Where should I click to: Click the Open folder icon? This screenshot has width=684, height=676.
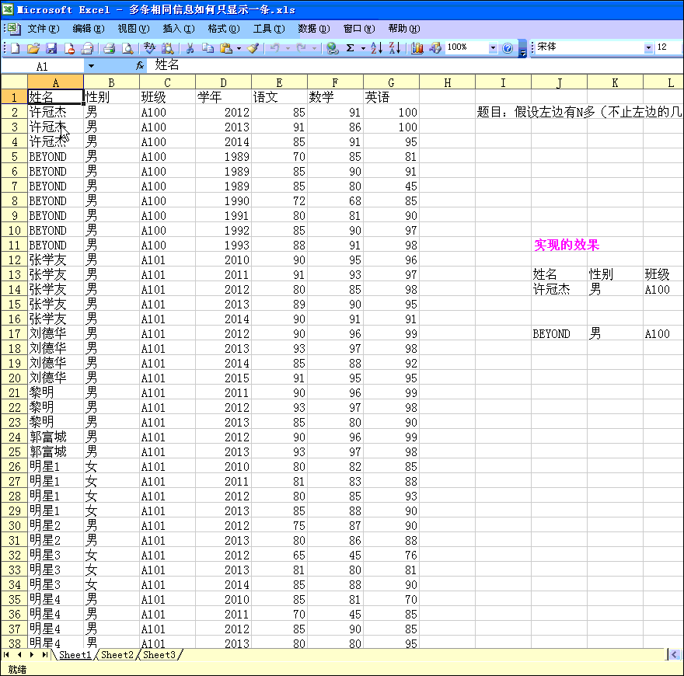click(x=33, y=48)
